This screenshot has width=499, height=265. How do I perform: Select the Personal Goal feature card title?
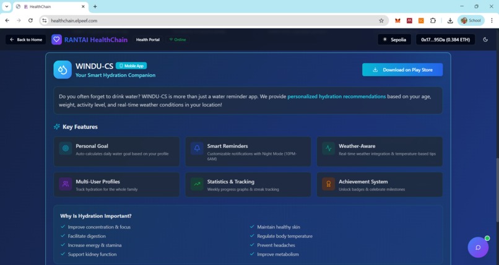point(92,146)
